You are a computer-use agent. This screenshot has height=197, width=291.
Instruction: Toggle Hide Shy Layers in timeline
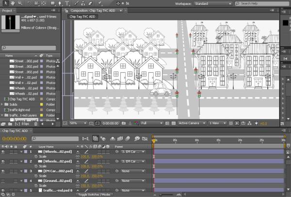point(113,138)
